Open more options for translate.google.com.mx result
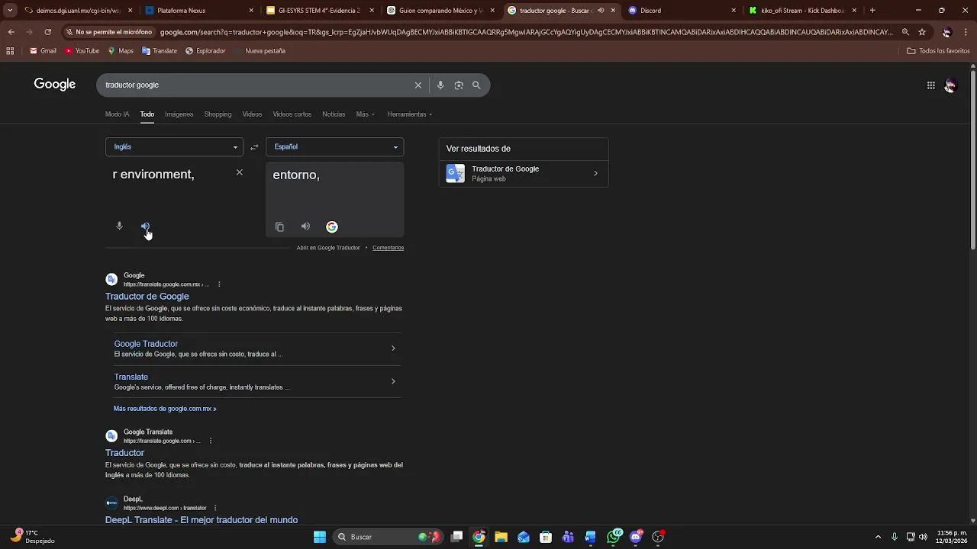Viewport: 977px width, 549px height. tap(219, 284)
